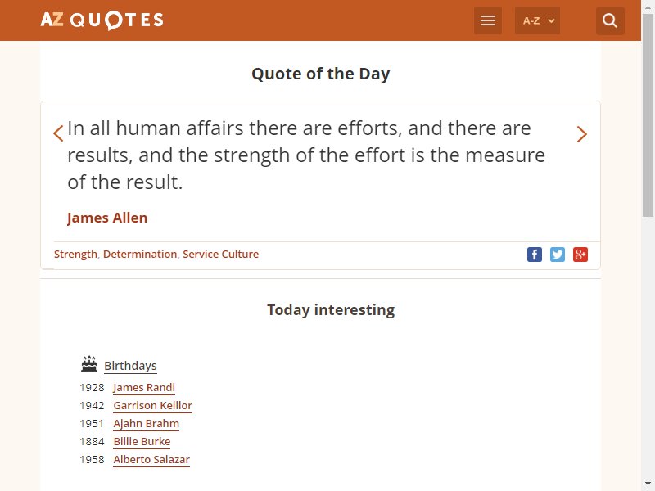Show the next quote arrow
Screen dimensions: 655x491
click(x=582, y=134)
